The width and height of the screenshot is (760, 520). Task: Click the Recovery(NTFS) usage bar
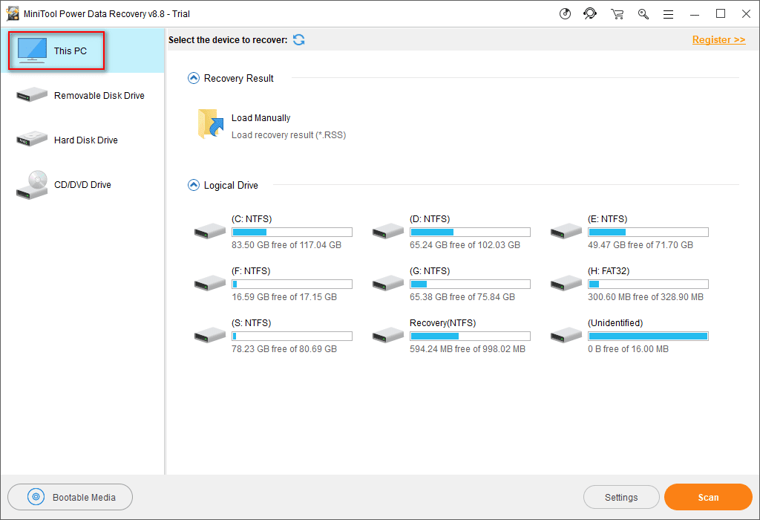pos(470,337)
